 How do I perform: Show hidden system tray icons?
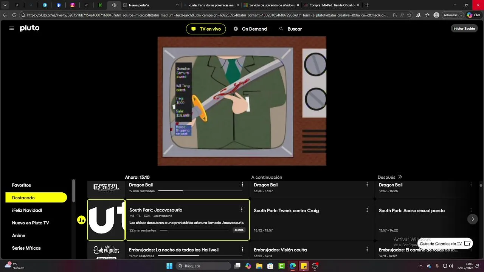tap(421, 266)
